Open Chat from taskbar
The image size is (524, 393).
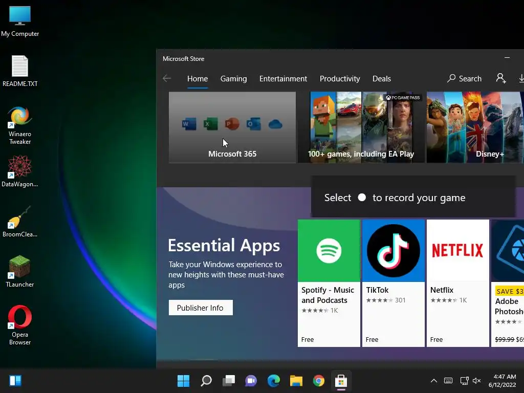pyautogui.click(x=251, y=381)
